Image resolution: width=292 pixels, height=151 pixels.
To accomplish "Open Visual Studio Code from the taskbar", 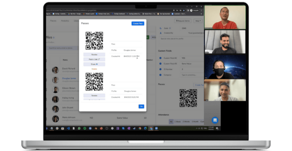I will pyautogui.click(x=68, y=129).
